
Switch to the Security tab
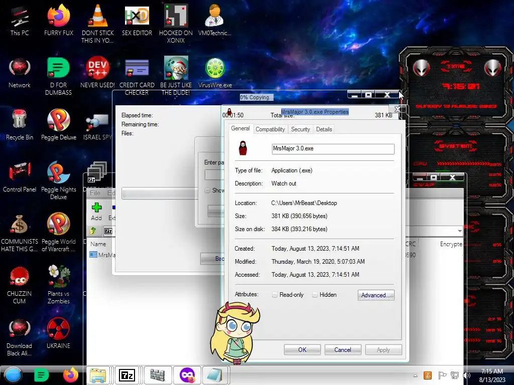(x=300, y=129)
